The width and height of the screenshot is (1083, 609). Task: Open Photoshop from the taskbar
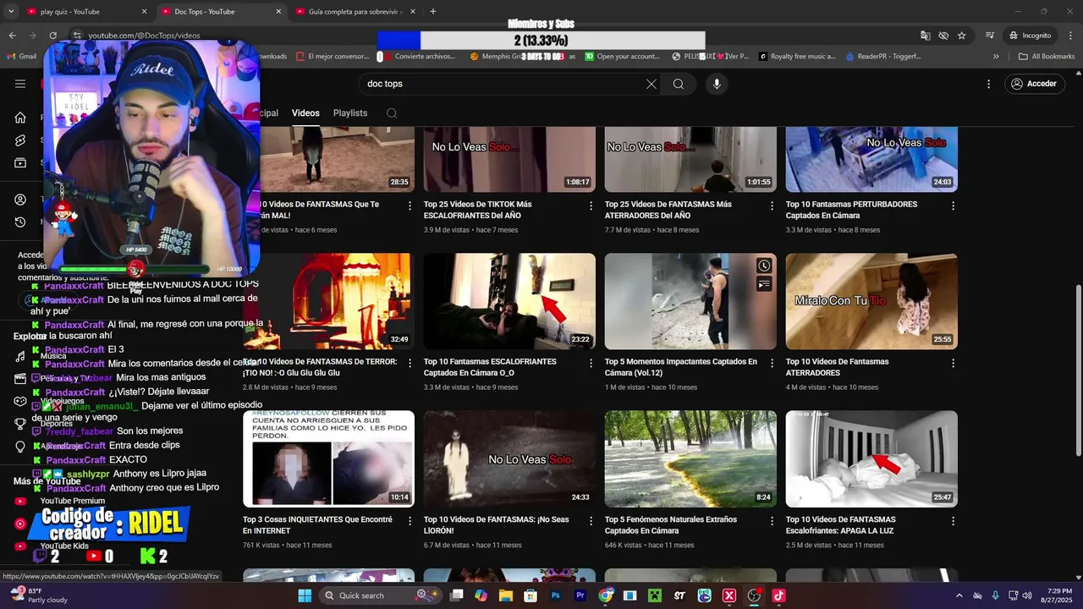[556, 595]
